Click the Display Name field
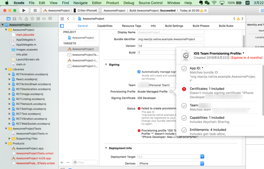This screenshot has height=169, width=264. [171, 32]
